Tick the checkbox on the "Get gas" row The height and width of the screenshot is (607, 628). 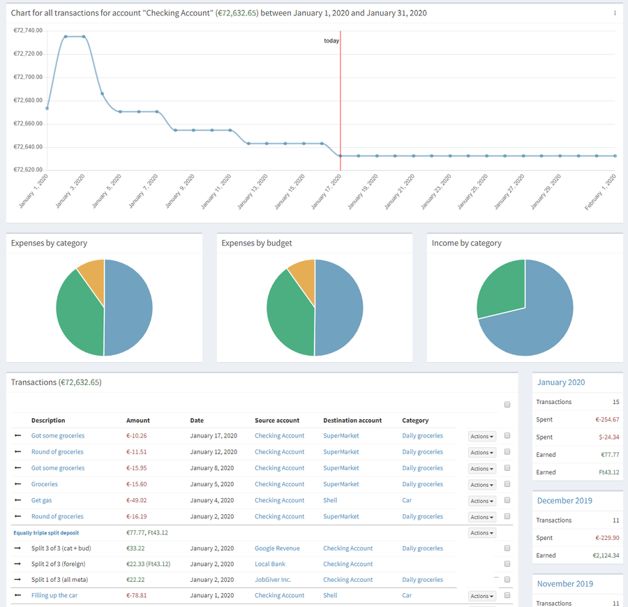tap(507, 500)
